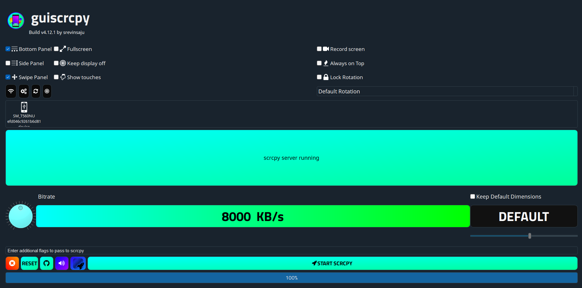Image resolution: width=582 pixels, height=288 pixels.
Task: Enable the Fullscreen checkbox
Action: (x=56, y=49)
